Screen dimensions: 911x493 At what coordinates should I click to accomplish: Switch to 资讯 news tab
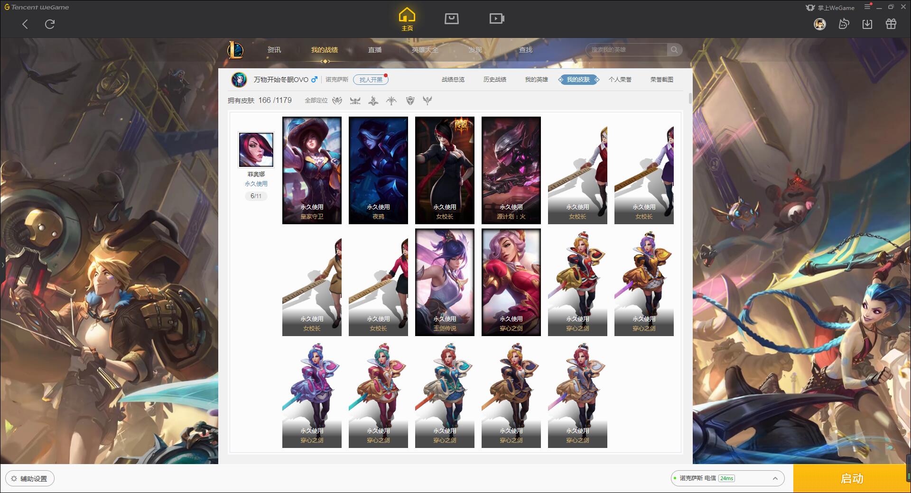pos(274,50)
